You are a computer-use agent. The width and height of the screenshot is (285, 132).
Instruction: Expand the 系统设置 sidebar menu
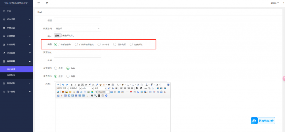(16, 19)
